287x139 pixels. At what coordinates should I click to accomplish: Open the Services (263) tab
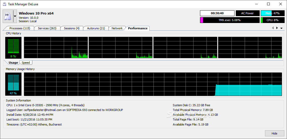pyautogui.click(x=47, y=28)
